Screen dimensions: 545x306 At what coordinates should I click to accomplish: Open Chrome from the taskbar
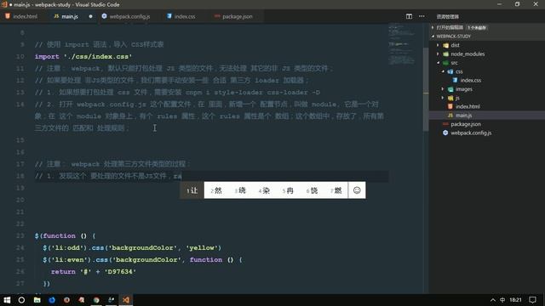point(96,300)
